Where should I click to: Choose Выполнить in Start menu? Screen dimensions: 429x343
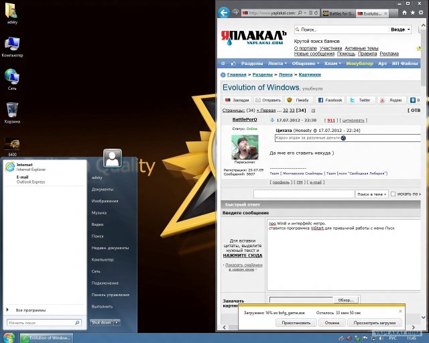[102, 307]
